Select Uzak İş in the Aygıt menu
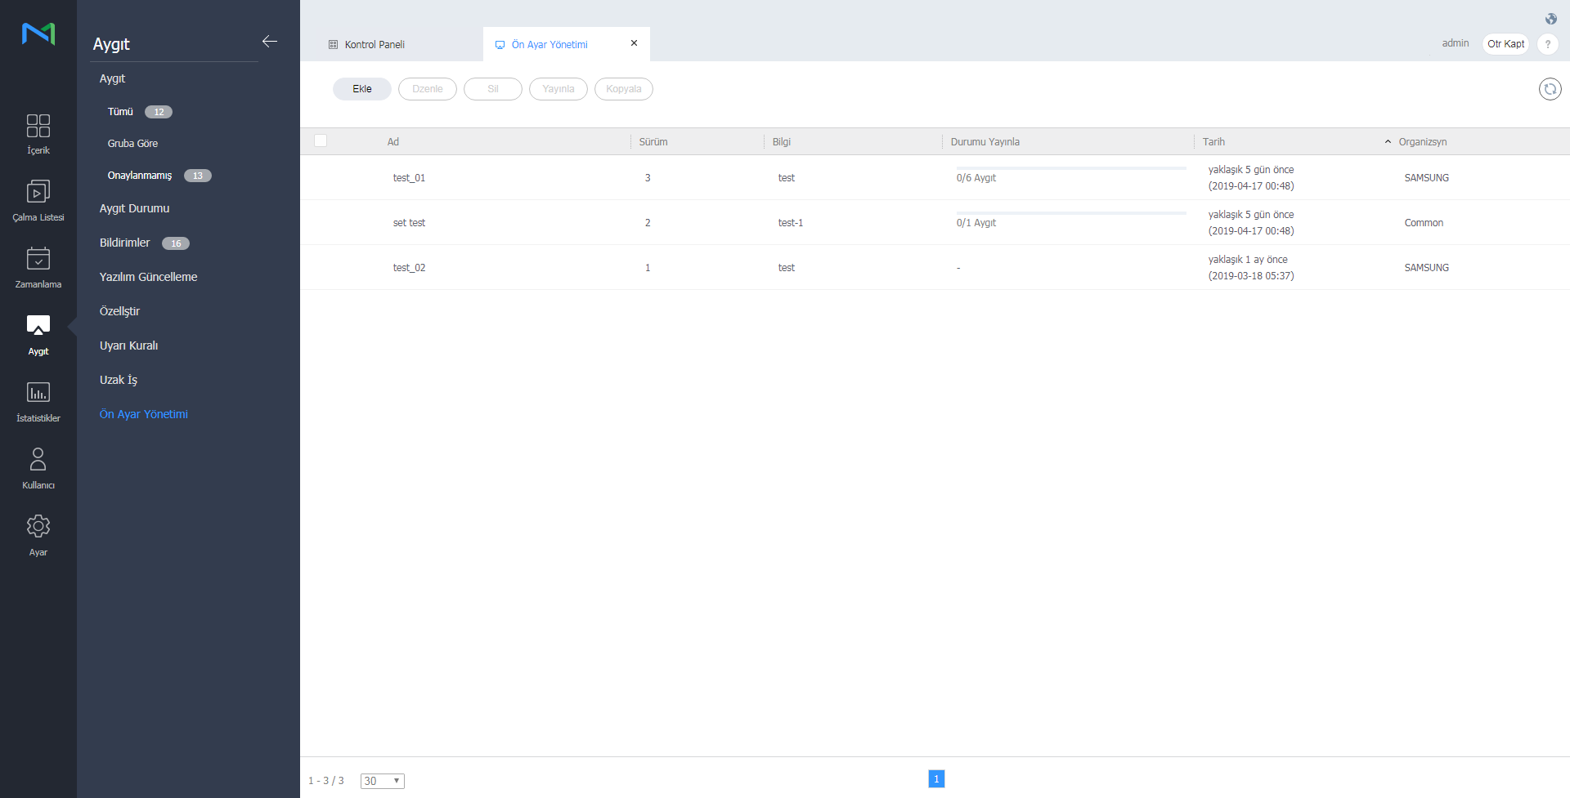1570x798 pixels. coord(119,380)
